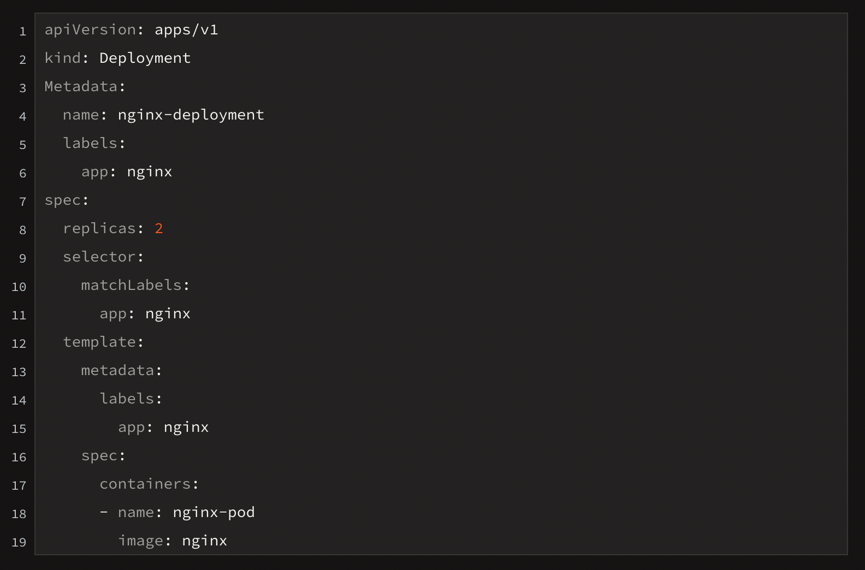Click the nested spec: key on line 16

(x=103, y=456)
